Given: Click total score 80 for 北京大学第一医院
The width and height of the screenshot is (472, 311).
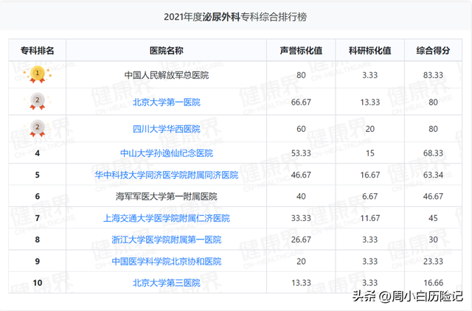Looking at the screenshot, I should click(x=433, y=102).
